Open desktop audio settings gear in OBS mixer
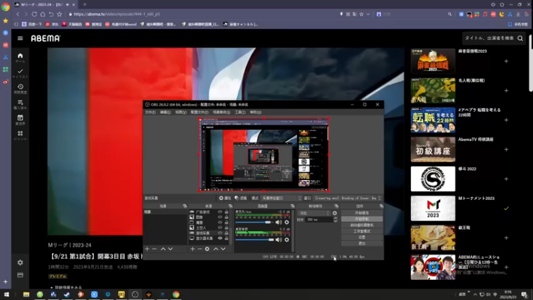The image size is (533, 300). pyautogui.click(x=287, y=239)
